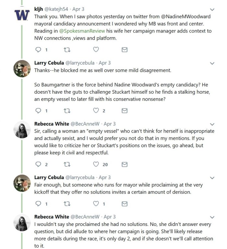This screenshot has width=227, height=249.
Task: Open kljh's W logo profile avatar
Action: (x=22, y=15)
